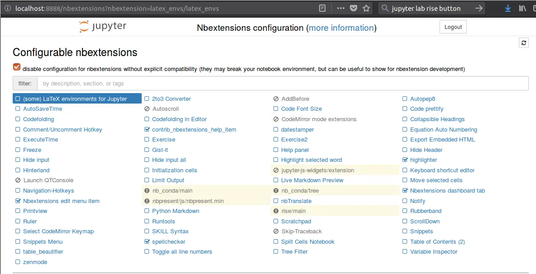The image size is (536, 274).
Task: Open the more information link
Action: click(341, 28)
